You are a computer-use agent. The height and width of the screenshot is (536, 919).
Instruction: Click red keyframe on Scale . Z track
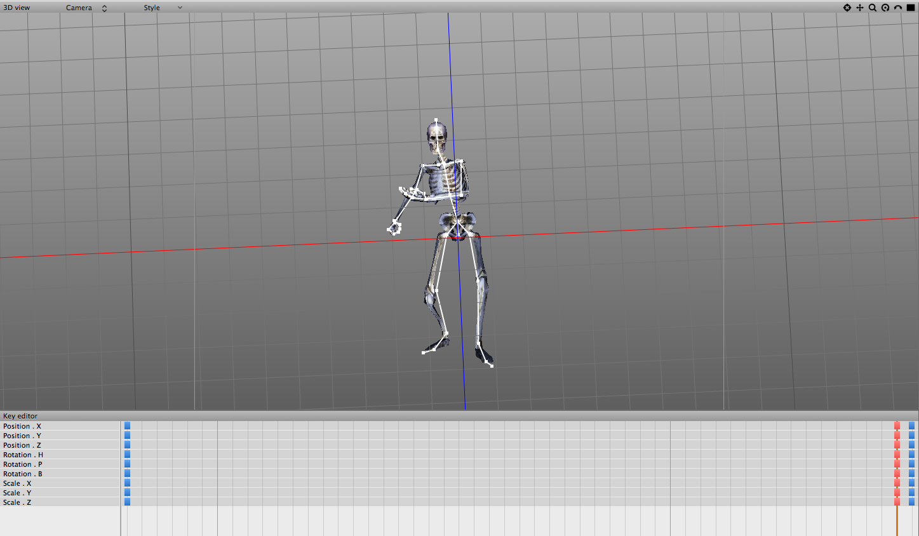pos(897,502)
